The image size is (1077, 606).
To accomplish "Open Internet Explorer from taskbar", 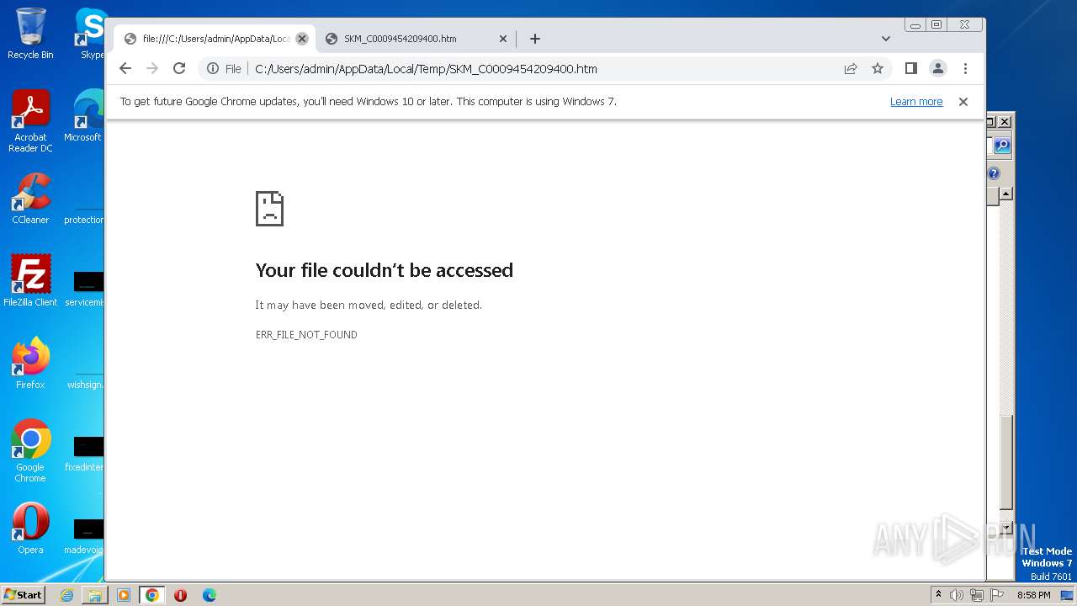I will (66, 595).
